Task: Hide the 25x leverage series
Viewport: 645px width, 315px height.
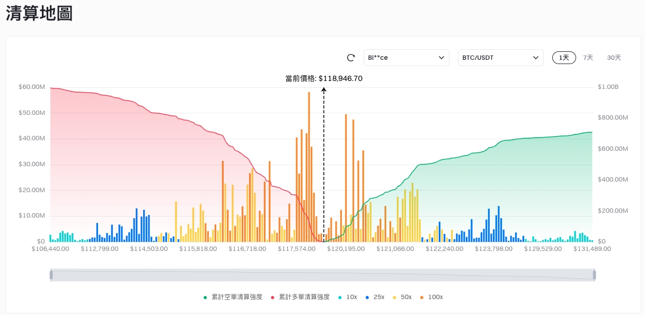Action: [375, 297]
